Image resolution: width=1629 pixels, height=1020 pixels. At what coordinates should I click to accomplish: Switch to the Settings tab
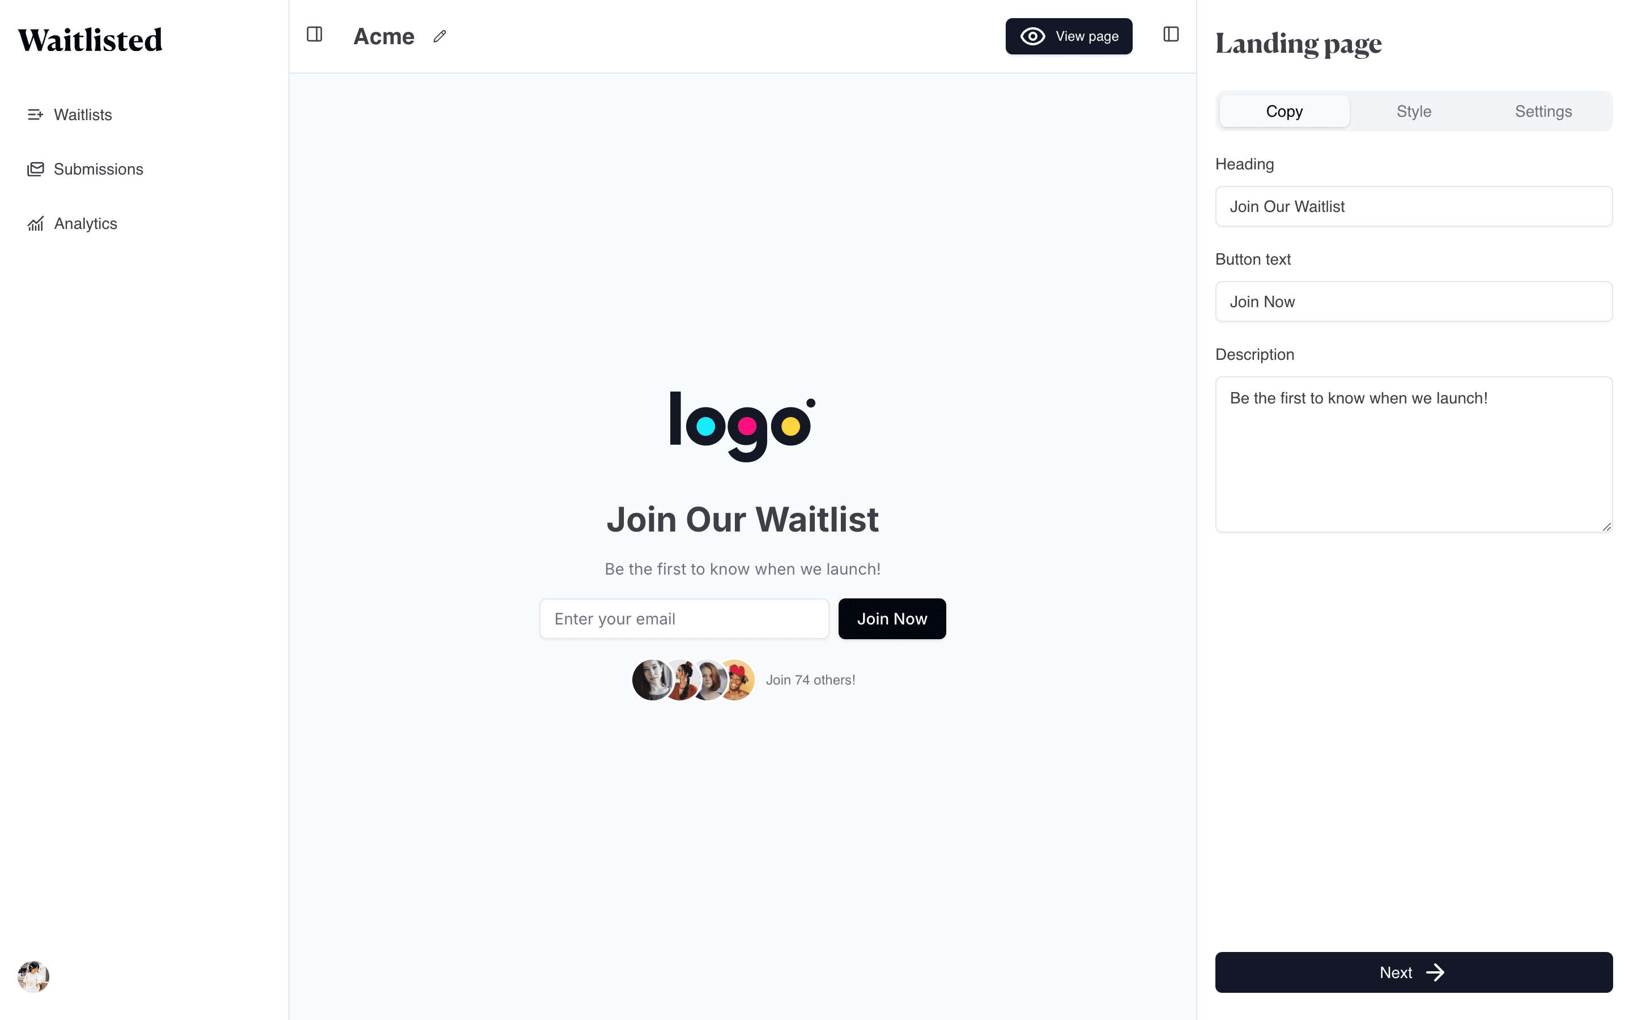coord(1545,110)
